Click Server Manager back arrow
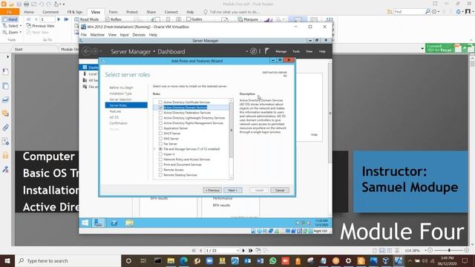Viewport: 475px width, 267px height. [x=86, y=51]
